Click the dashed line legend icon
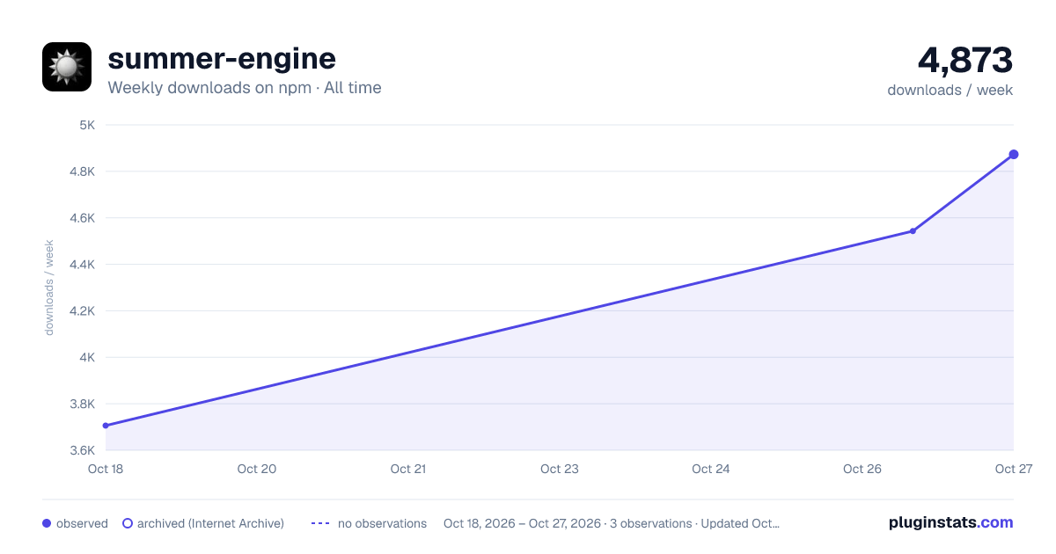This screenshot has height=554, width=1056. point(320,523)
